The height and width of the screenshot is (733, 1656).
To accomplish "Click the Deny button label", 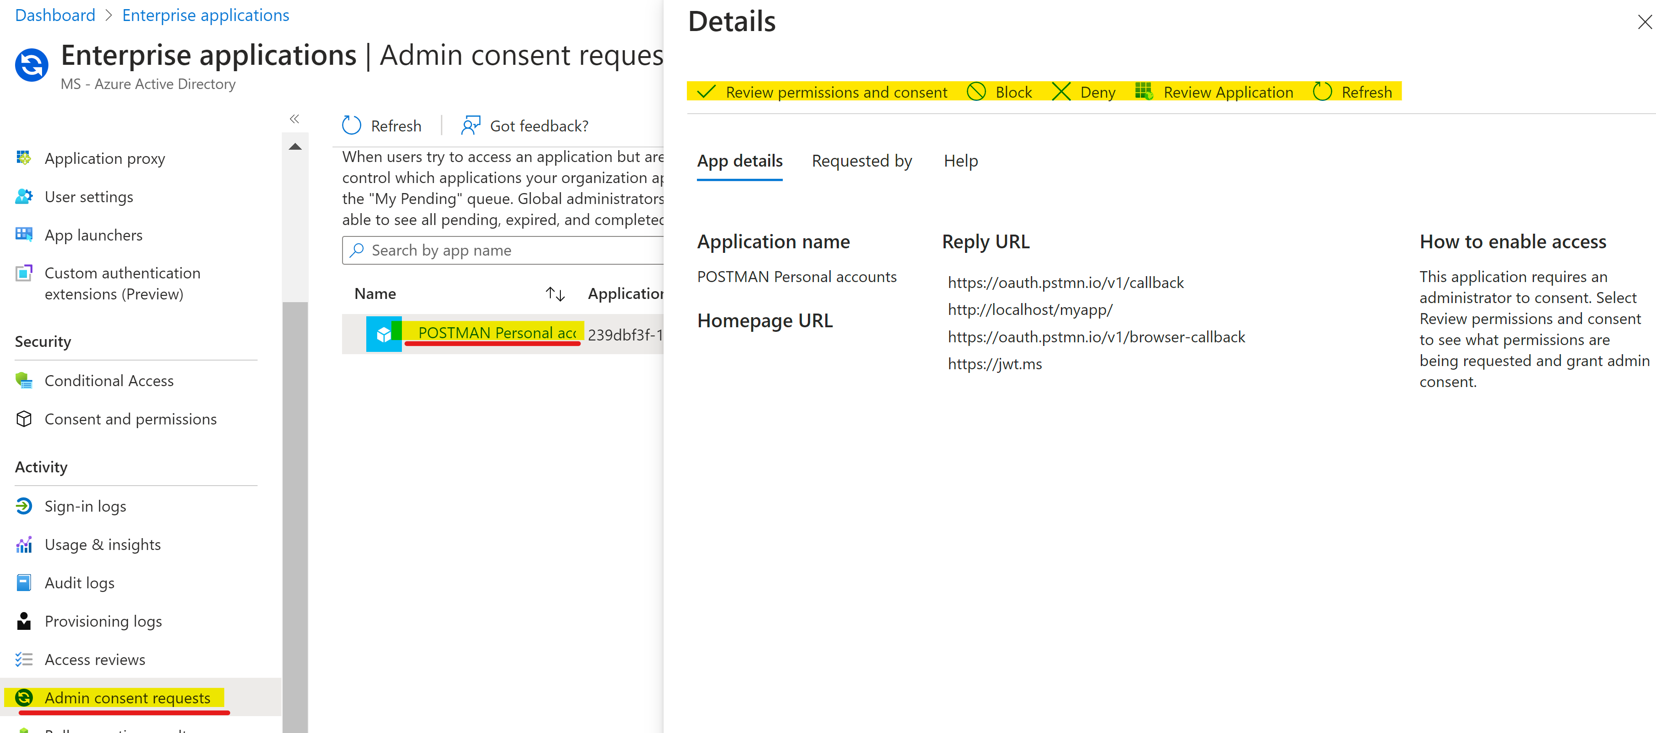I will point(1098,92).
